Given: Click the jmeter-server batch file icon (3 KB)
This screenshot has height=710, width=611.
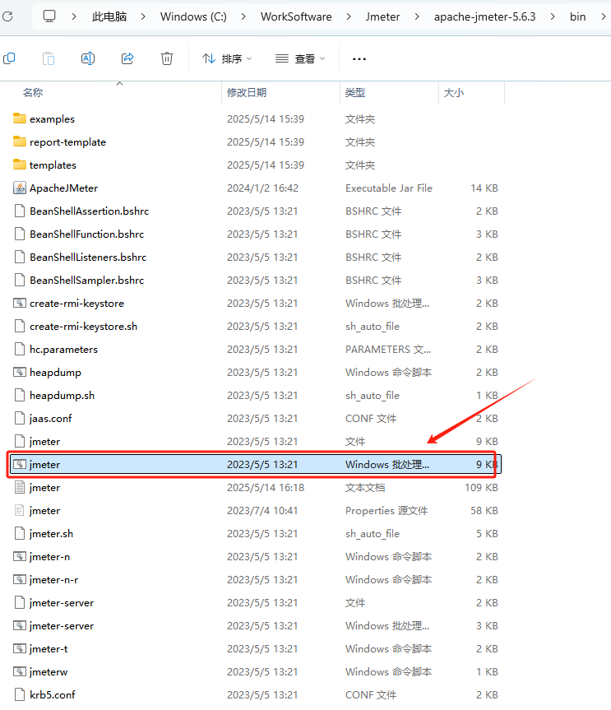Looking at the screenshot, I should (x=20, y=626).
